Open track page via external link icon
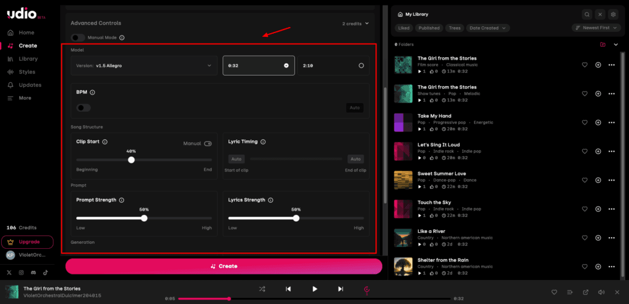The image size is (629, 304). [585, 292]
